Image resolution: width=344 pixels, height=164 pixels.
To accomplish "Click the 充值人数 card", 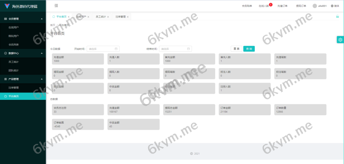I will tap(133, 59).
